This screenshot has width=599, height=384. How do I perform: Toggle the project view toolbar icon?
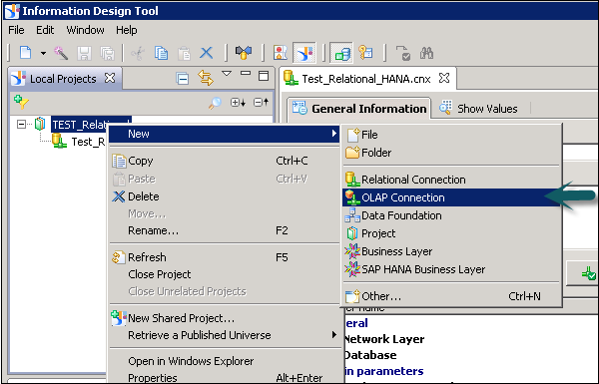(x=304, y=53)
